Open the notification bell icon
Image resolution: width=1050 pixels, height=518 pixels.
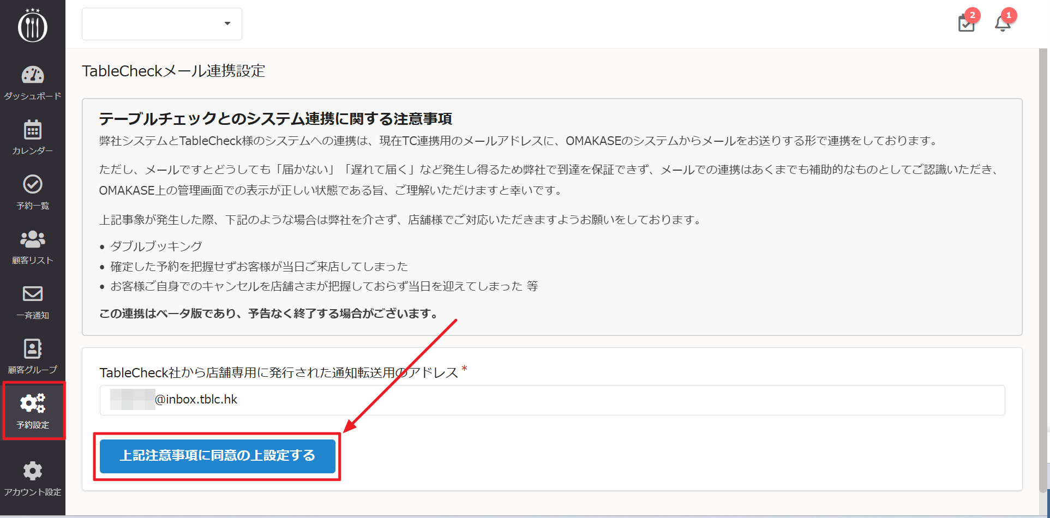(x=1003, y=23)
